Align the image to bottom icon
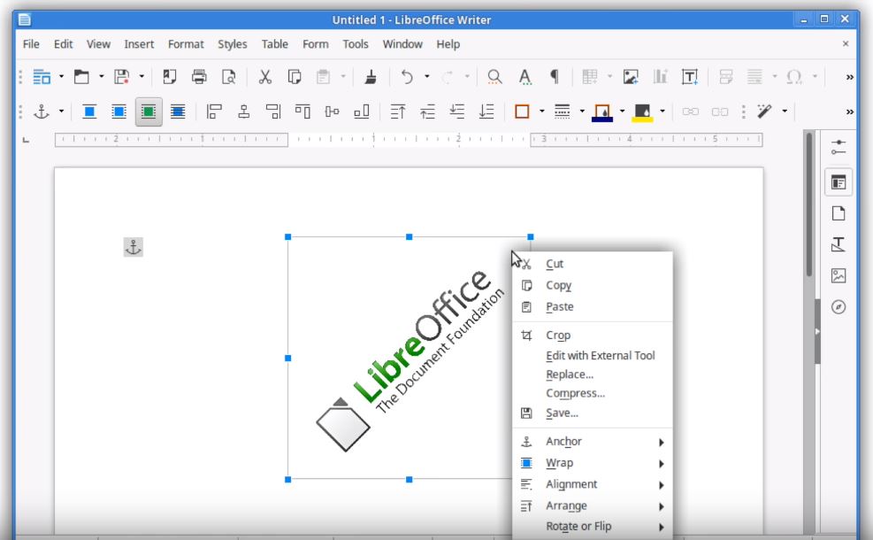 pyautogui.click(x=362, y=112)
